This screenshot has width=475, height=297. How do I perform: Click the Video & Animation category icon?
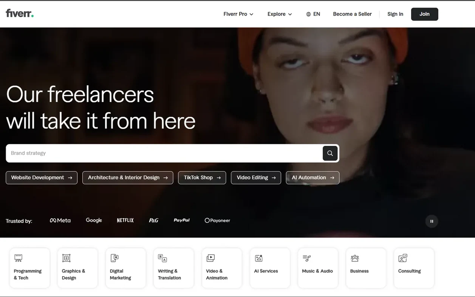[210, 258]
